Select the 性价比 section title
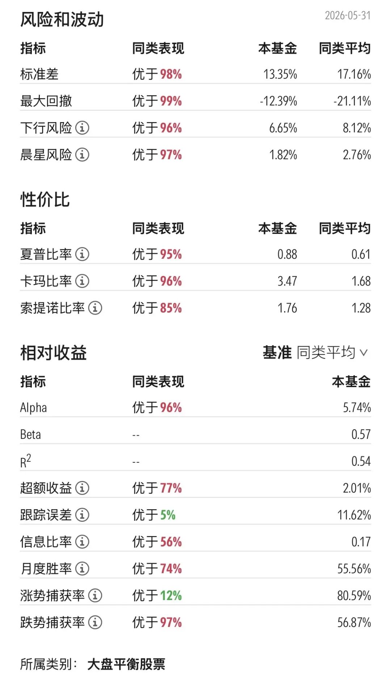The height and width of the screenshot is (679, 391). [x=45, y=200]
